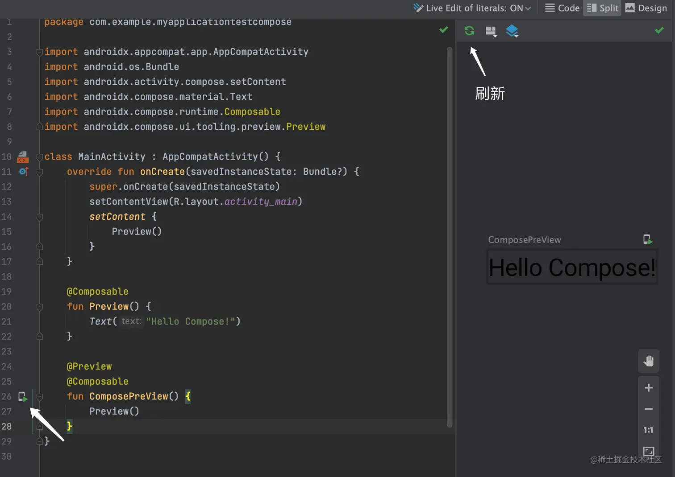Viewport: 675px width, 477px height.
Task: Collapse the ComposePreView function fold
Action: tap(40, 397)
